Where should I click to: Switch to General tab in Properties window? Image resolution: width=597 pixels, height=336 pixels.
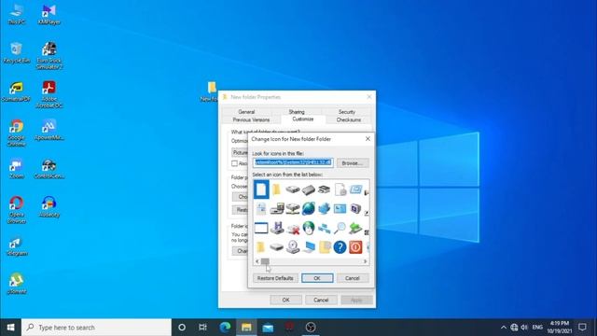pyautogui.click(x=246, y=112)
